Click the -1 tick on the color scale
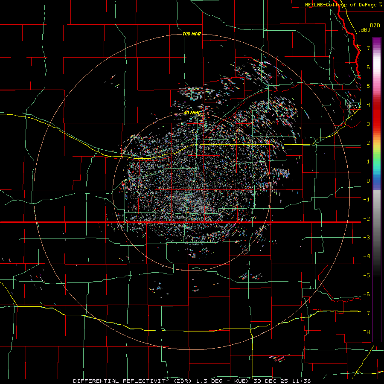The image size is (384, 384). tap(367, 200)
